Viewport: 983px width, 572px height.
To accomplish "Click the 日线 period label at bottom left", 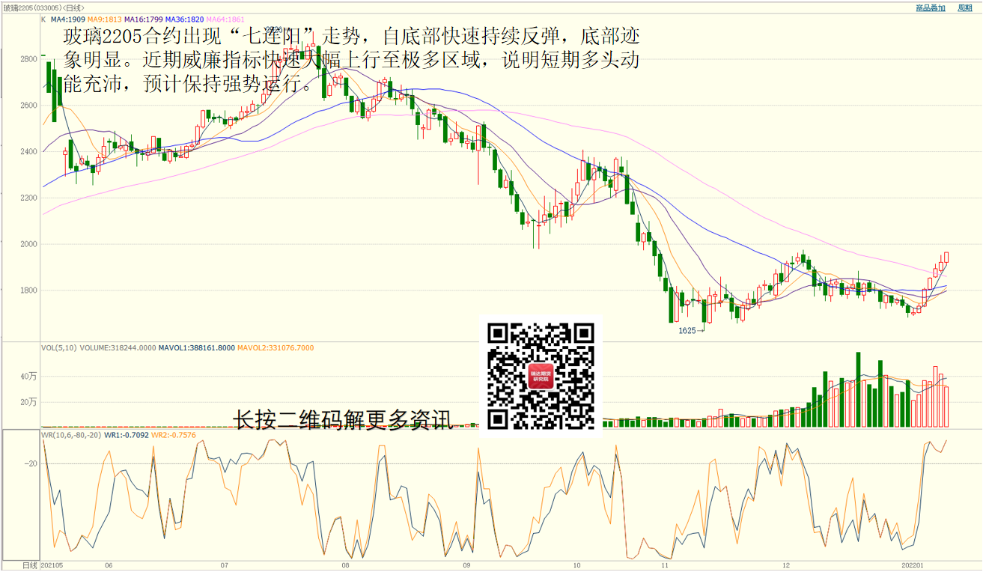I will (30, 565).
